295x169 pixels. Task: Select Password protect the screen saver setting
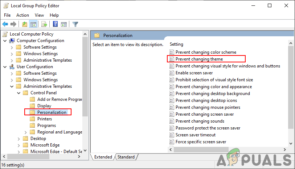(x=208, y=128)
